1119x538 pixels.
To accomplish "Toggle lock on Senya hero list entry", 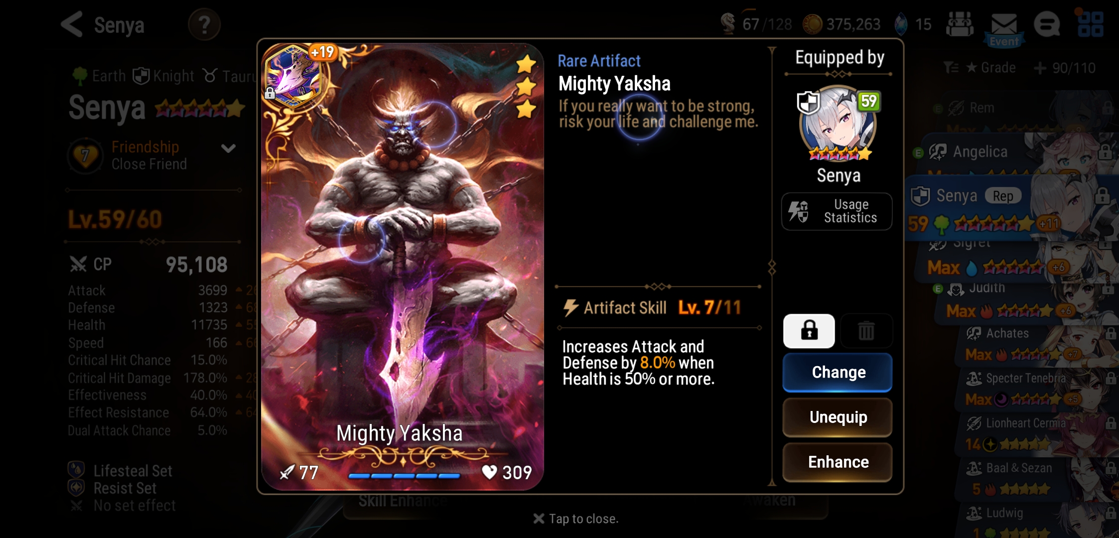I will pos(1102,196).
